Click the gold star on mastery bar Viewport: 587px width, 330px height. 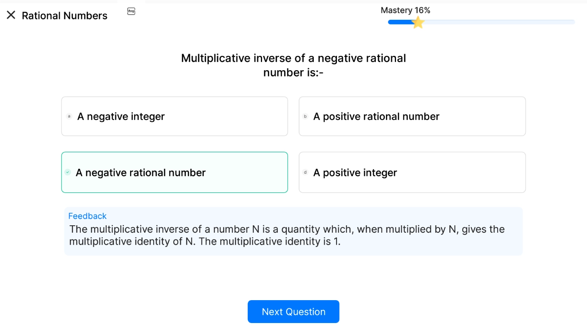coord(418,22)
